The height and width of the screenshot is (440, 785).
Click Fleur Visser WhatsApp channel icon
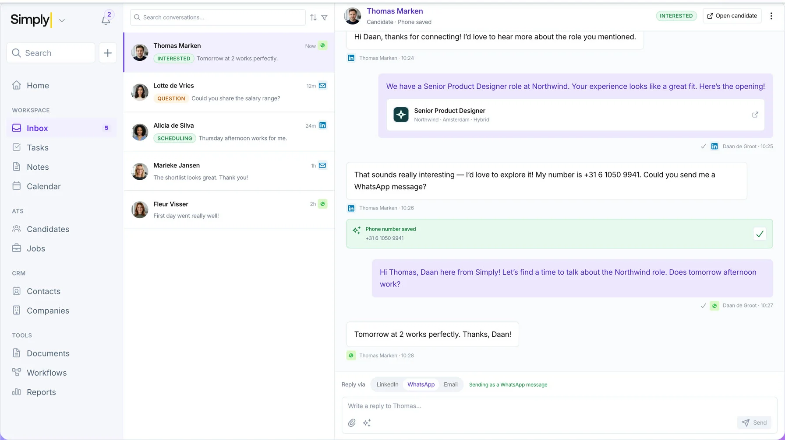click(x=322, y=204)
